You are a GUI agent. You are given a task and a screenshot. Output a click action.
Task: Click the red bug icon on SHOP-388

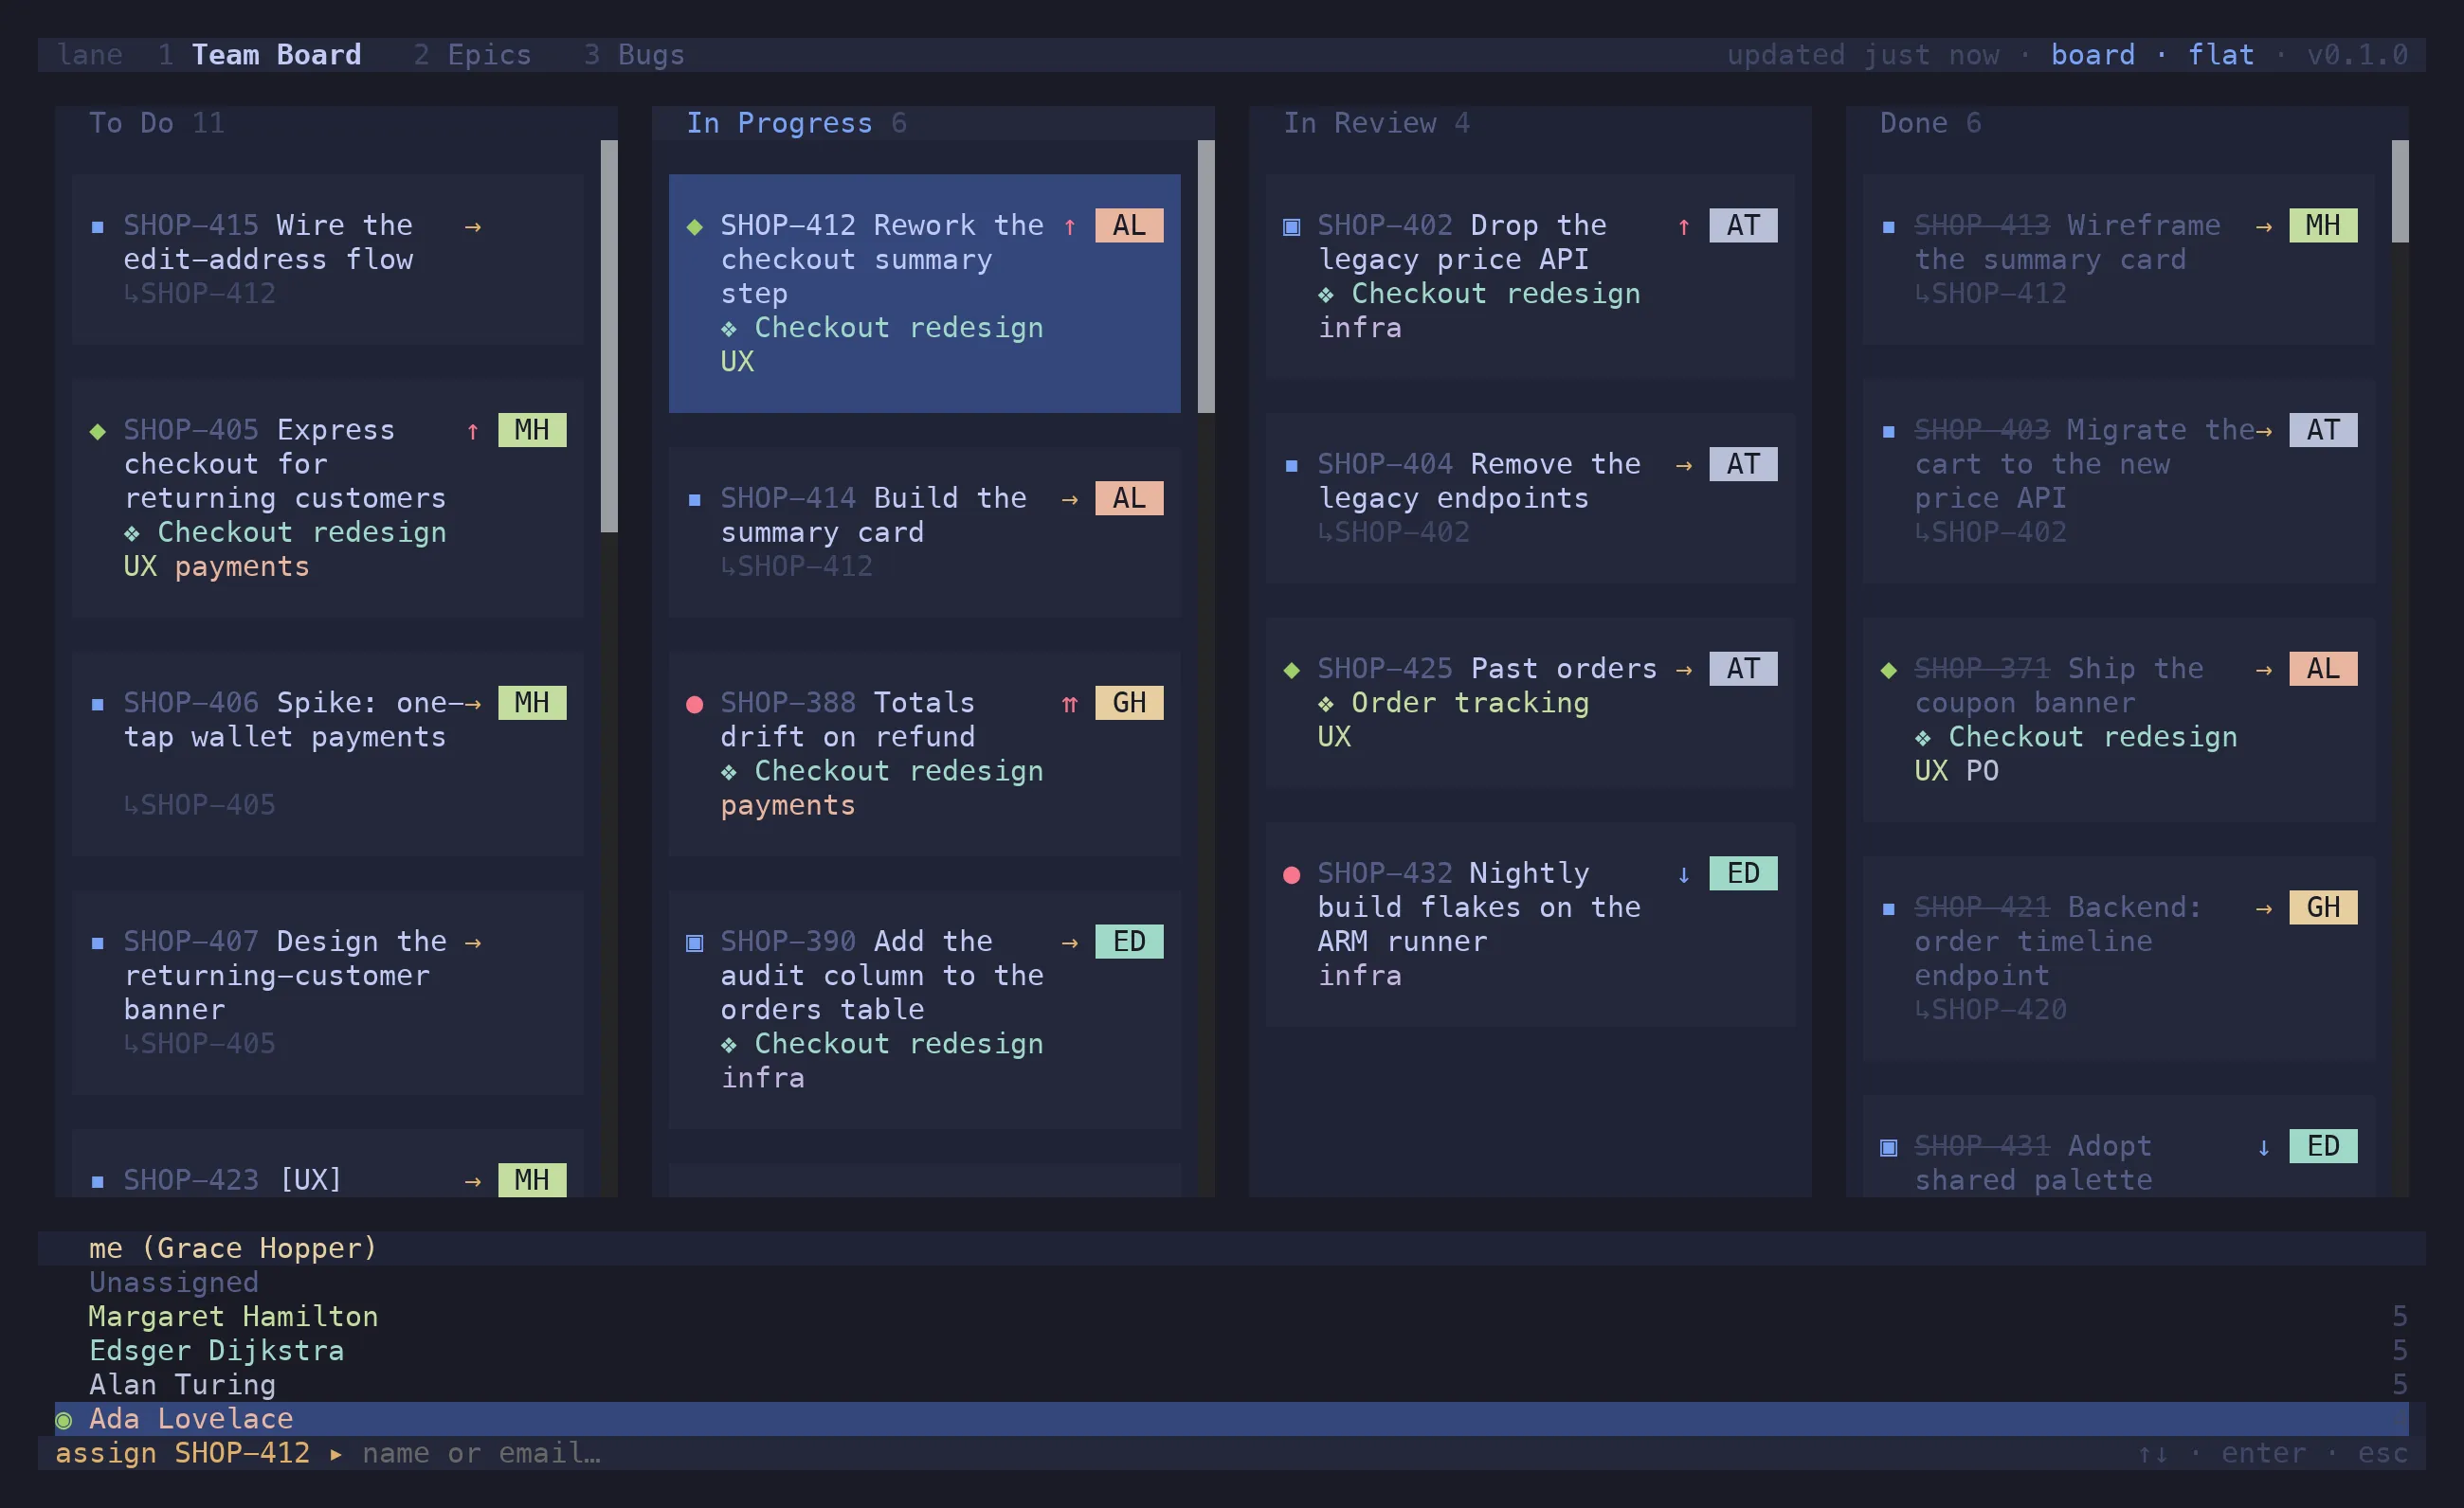(x=694, y=705)
